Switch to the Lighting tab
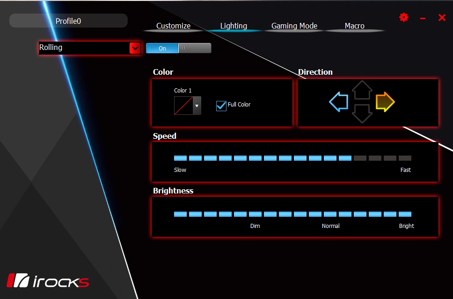Screen dimensions: 453x299 [234, 26]
